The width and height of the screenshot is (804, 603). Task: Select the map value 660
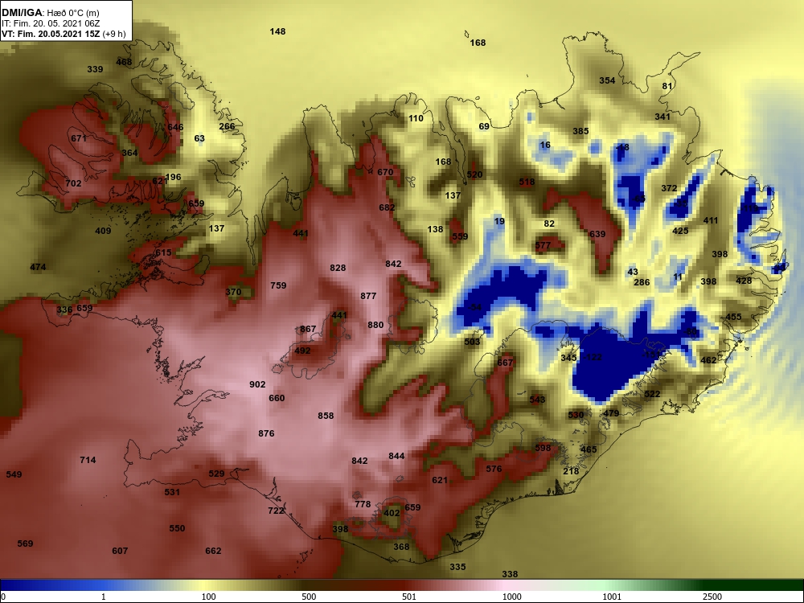pyautogui.click(x=277, y=399)
